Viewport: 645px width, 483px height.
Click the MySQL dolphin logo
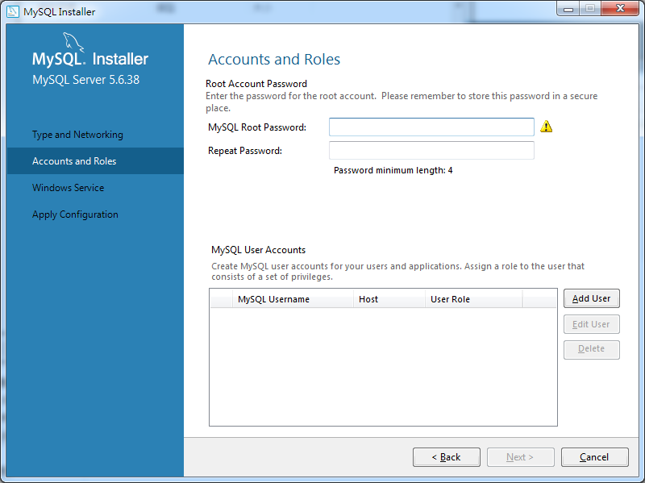click(x=73, y=42)
